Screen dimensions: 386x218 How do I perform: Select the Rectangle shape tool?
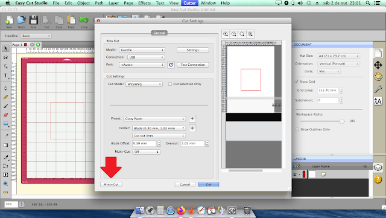(x=5, y=124)
